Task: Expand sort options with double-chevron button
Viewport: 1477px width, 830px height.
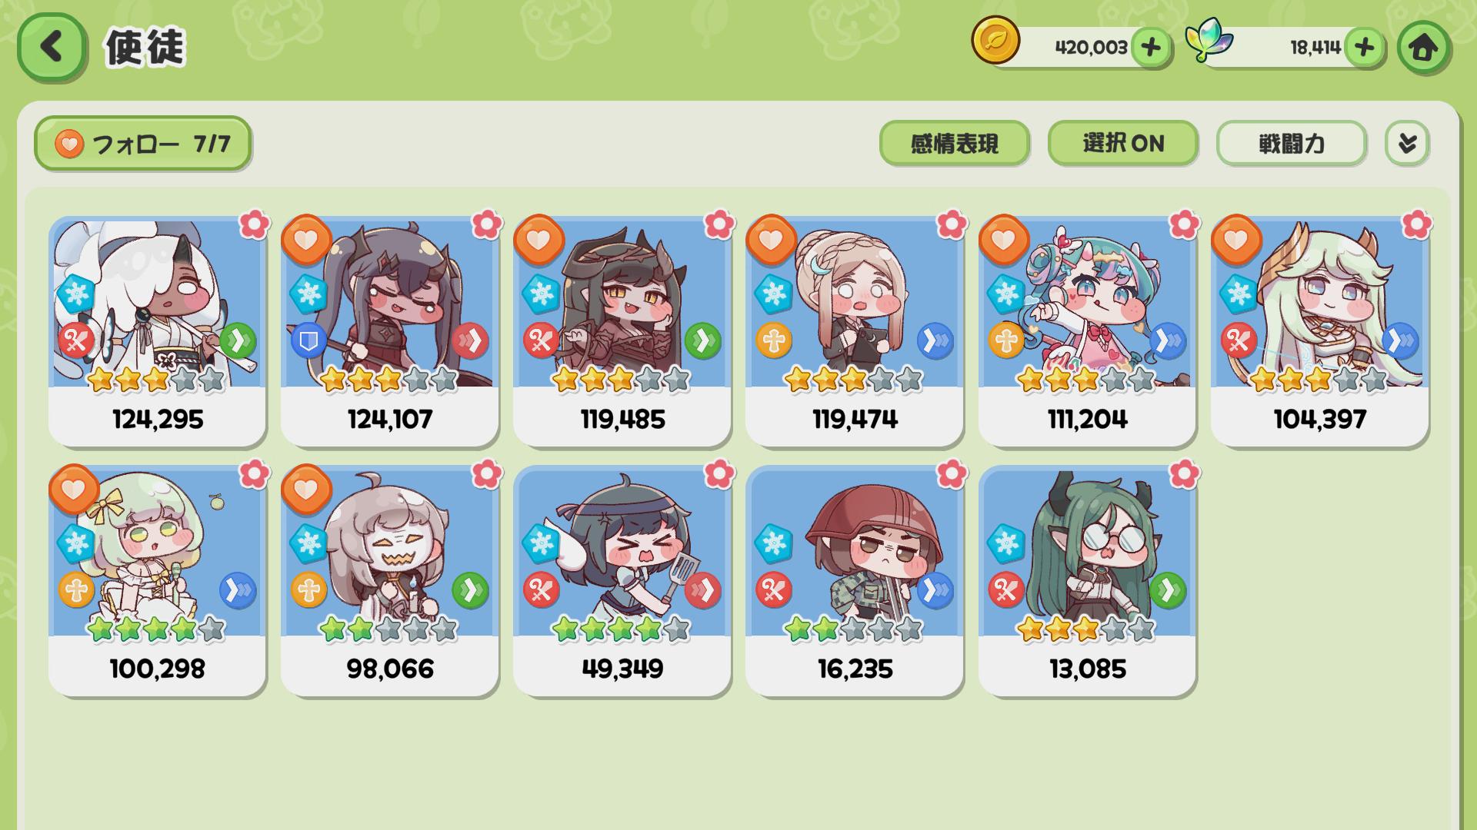Action: click(x=1407, y=143)
